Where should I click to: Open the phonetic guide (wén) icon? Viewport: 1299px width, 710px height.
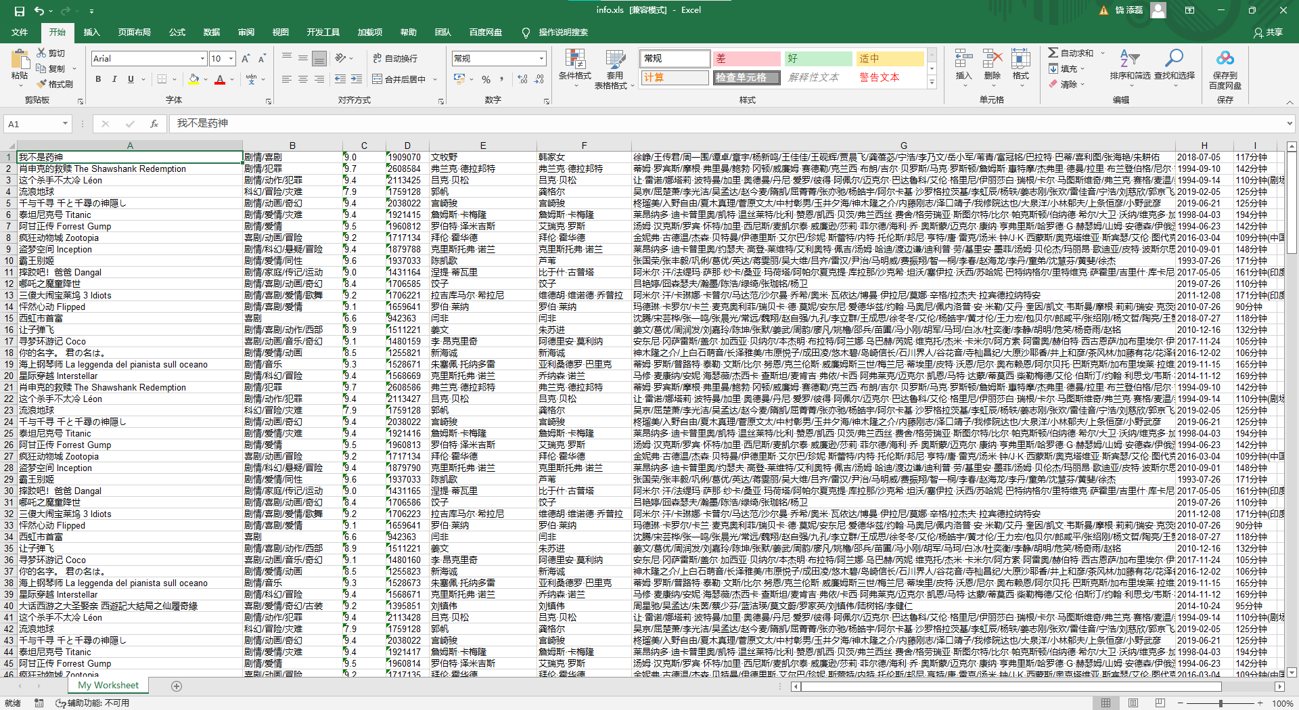[x=251, y=79]
